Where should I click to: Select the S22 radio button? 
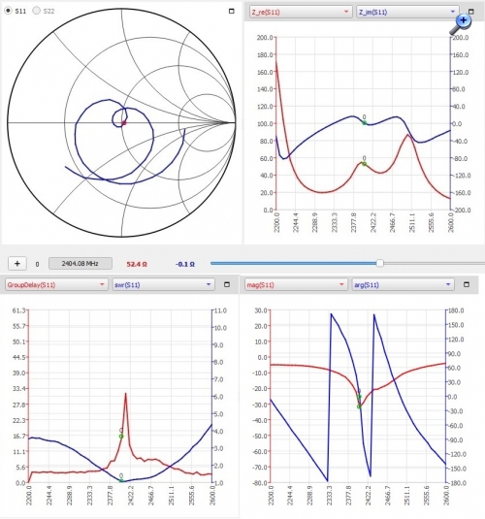[x=36, y=11]
